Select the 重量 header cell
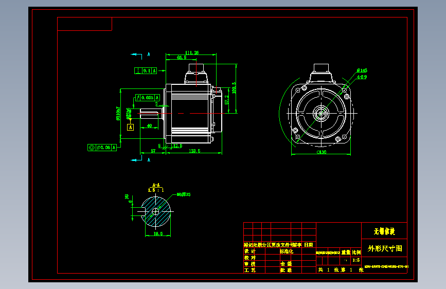Image resolution: width=446 pixels, height=289 pixels. [x=346, y=252]
